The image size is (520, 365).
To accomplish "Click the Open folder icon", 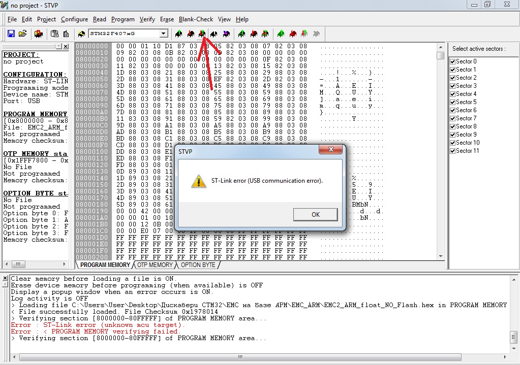I will tap(22, 34).
